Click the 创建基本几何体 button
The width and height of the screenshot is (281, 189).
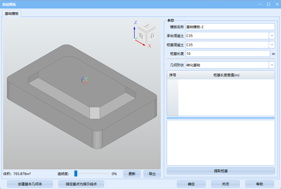[30, 184]
